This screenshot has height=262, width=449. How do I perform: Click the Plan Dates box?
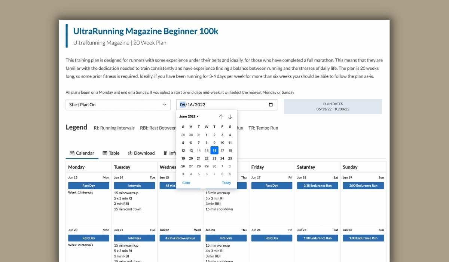click(x=333, y=106)
